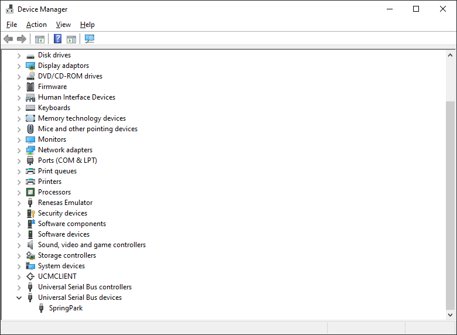Select the System devices label
The height and width of the screenshot is (335, 457).
pos(61,266)
